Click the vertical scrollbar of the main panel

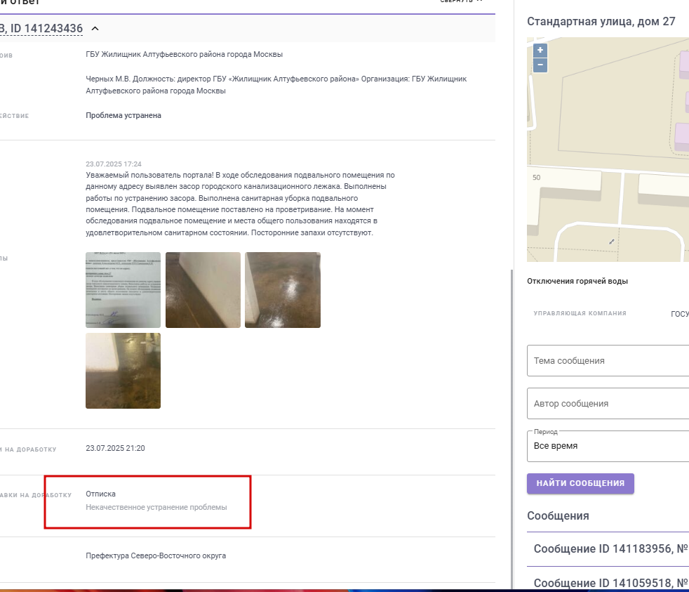click(511, 429)
